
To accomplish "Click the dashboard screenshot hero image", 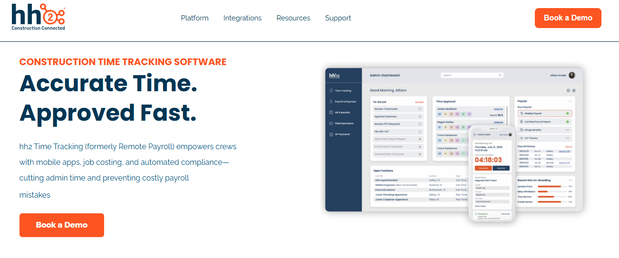I will pos(454,145).
